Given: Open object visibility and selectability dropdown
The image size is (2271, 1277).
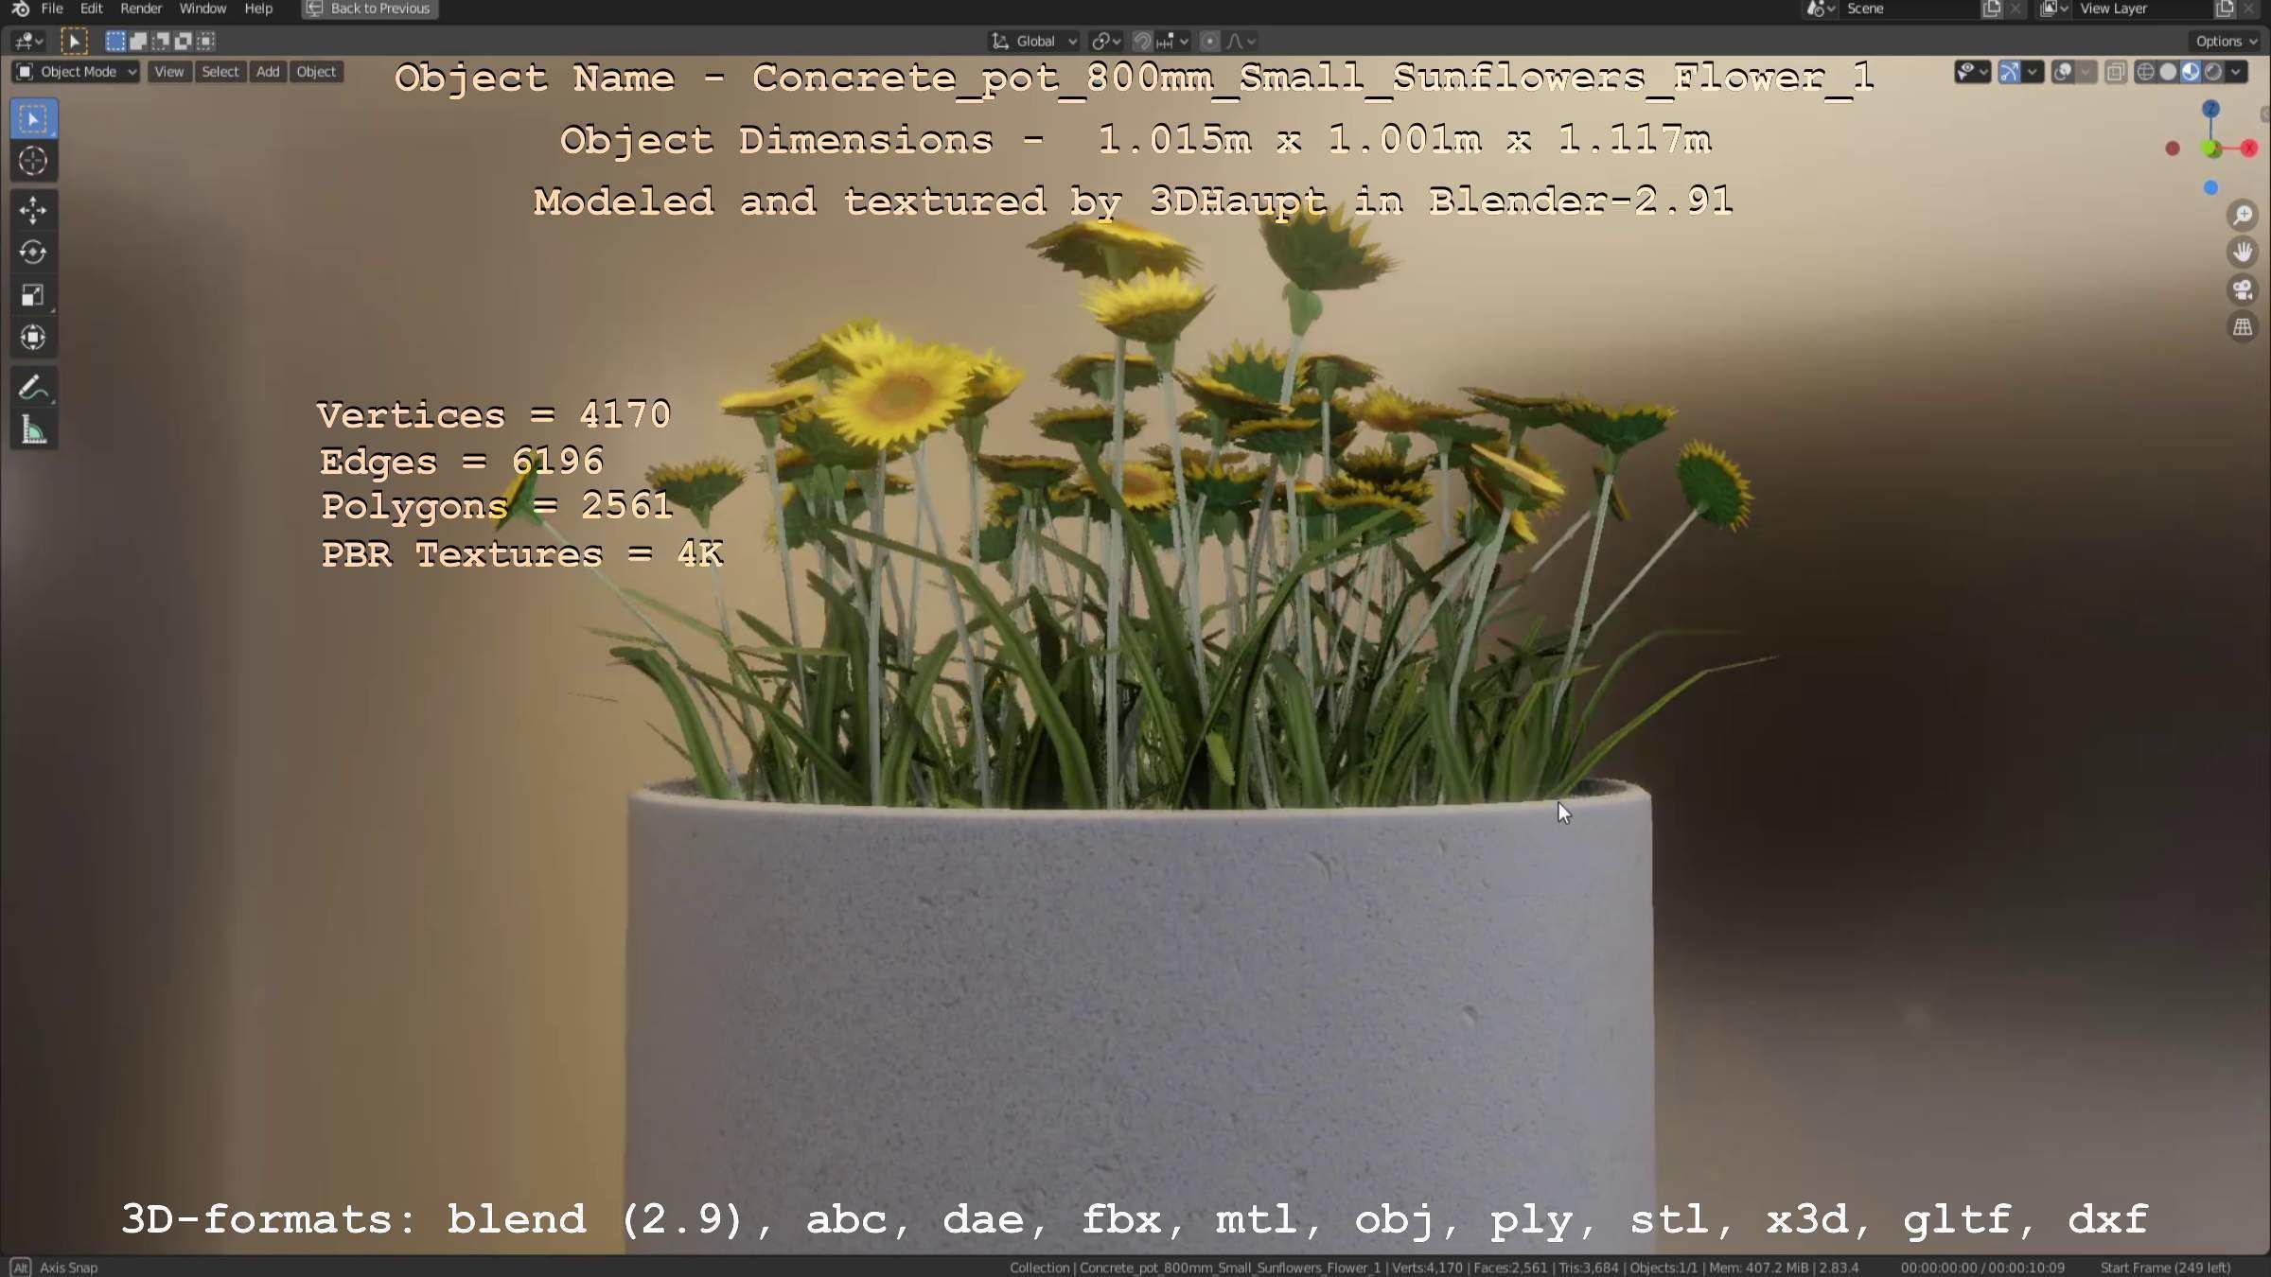Looking at the screenshot, I should click(1973, 72).
